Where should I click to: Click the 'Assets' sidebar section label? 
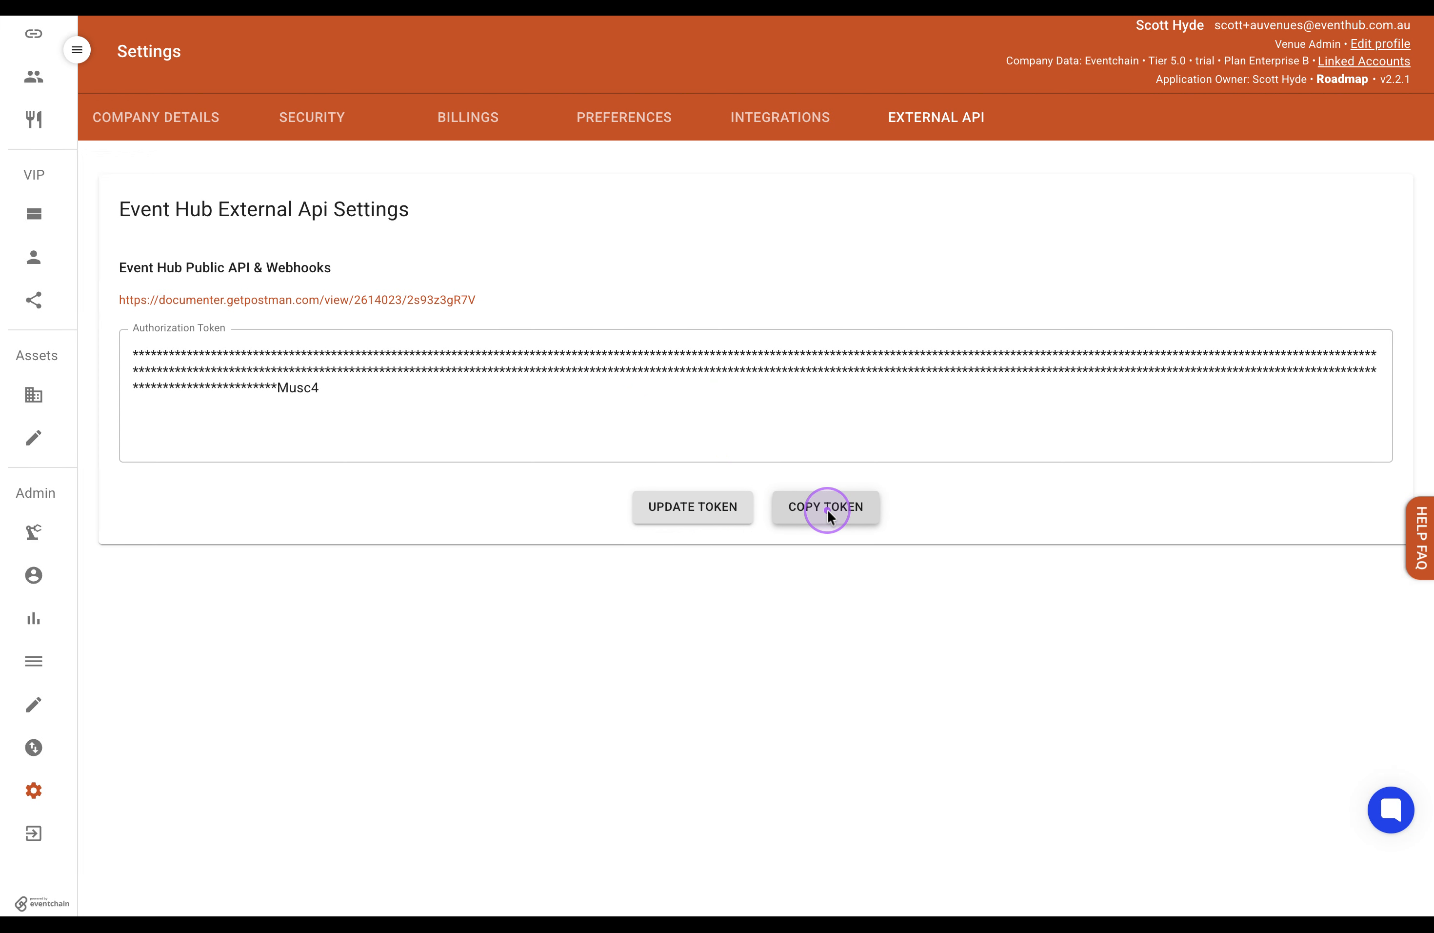click(37, 356)
